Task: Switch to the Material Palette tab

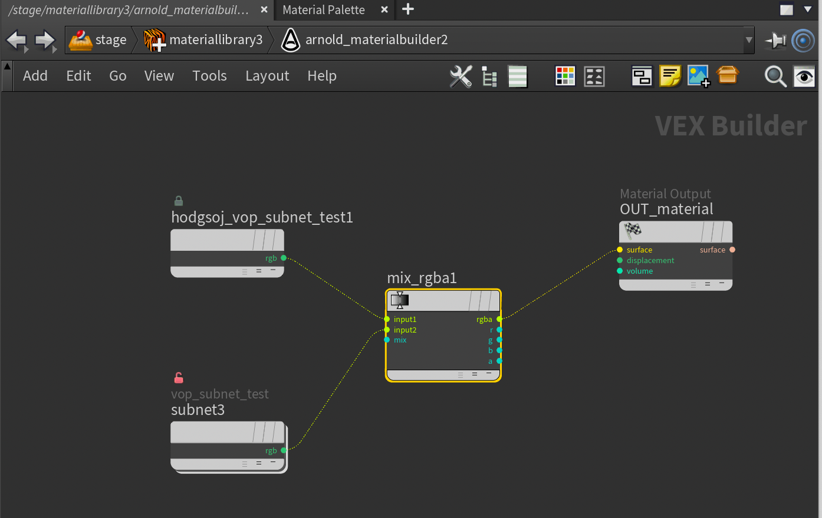Action: tap(323, 10)
